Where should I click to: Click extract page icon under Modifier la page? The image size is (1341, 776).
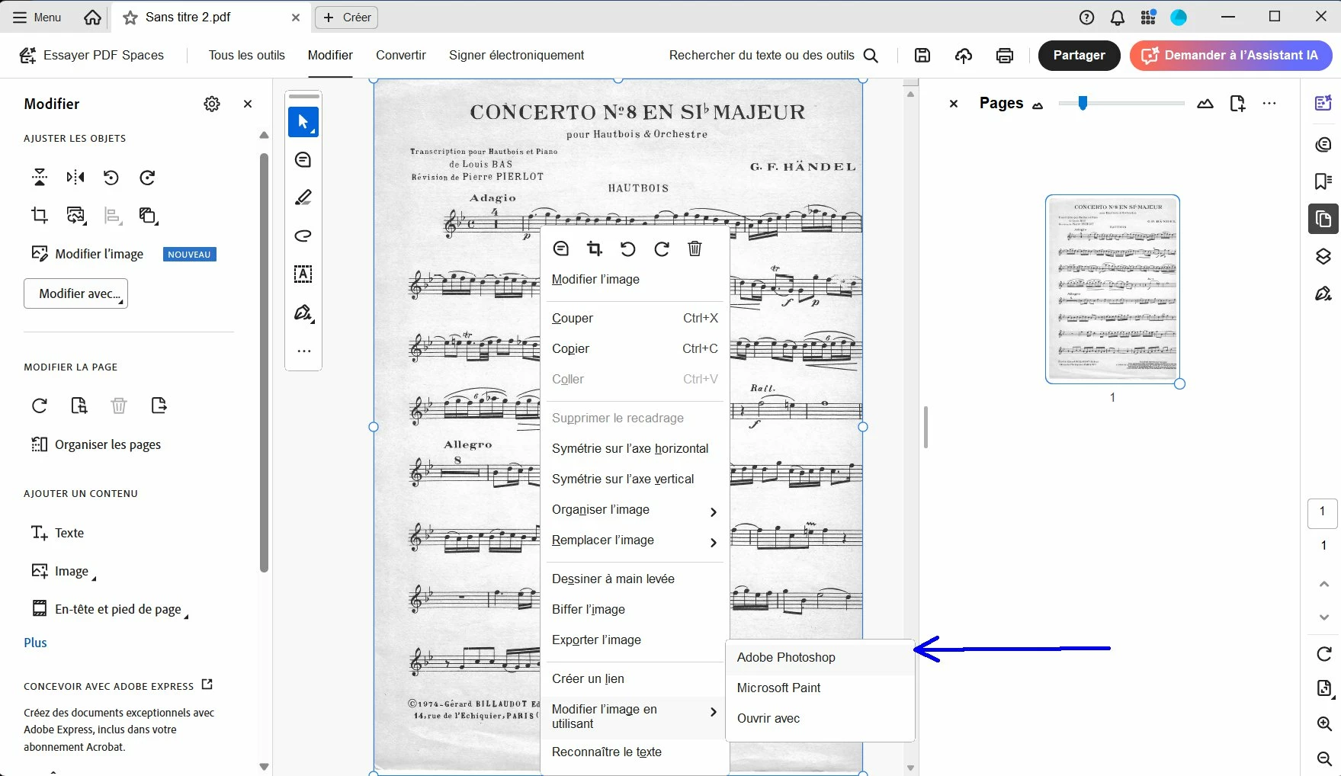pos(159,406)
